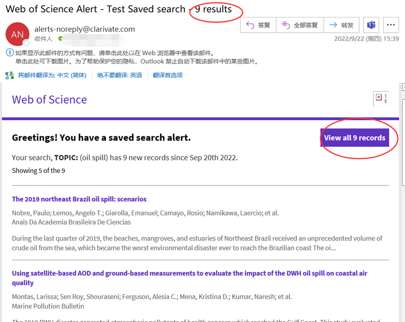Click the sender address alerts-noreply@clarivate.com
This screenshot has height=322, width=405.
point(84,29)
